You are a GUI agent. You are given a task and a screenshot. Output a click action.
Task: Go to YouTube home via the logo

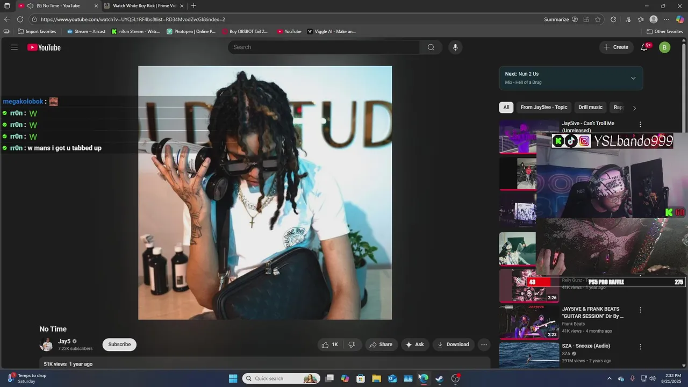click(44, 47)
